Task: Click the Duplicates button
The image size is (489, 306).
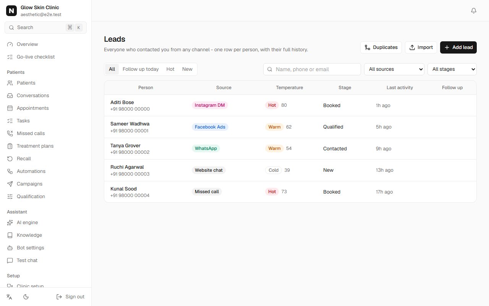Action: coord(381,47)
